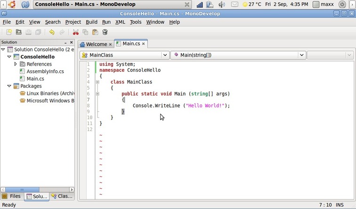Select Linux Binaries package
The width and height of the screenshot is (356, 209).
pos(50,93)
